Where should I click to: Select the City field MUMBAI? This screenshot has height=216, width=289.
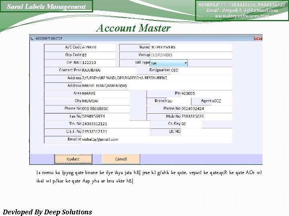click(106, 101)
